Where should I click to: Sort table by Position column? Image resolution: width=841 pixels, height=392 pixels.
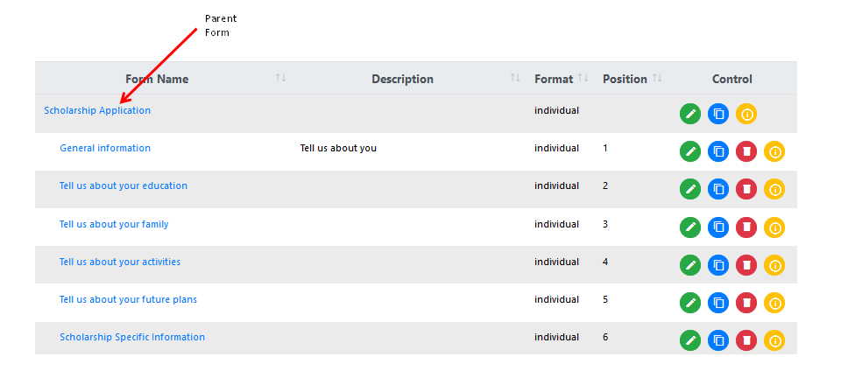tap(657, 78)
